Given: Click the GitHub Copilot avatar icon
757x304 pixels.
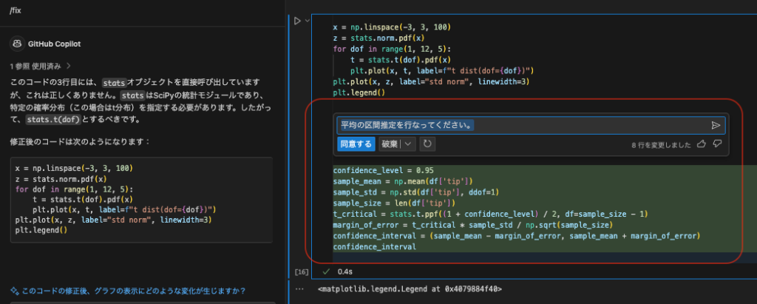Looking at the screenshot, I should click(x=17, y=44).
